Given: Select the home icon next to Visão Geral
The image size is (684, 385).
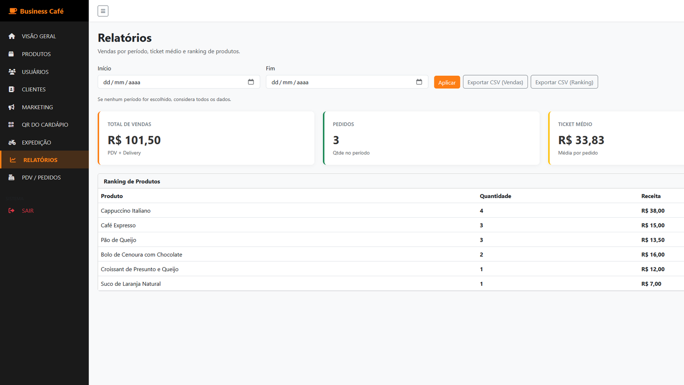Looking at the screenshot, I should [12, 36].
